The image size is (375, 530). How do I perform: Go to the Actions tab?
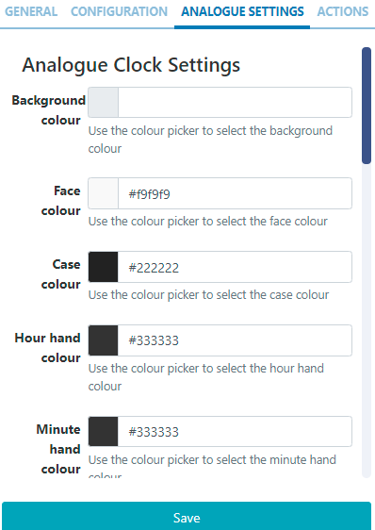[343, 12]
